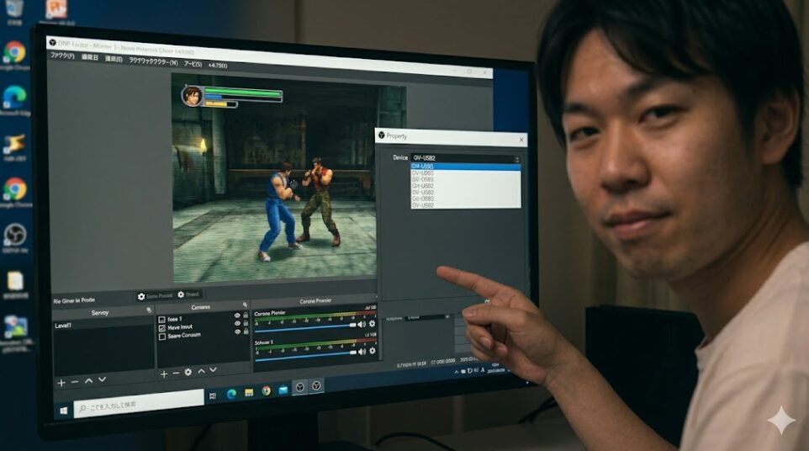Open the 議局(B) menu
The image size is (809, 451).
114,60
